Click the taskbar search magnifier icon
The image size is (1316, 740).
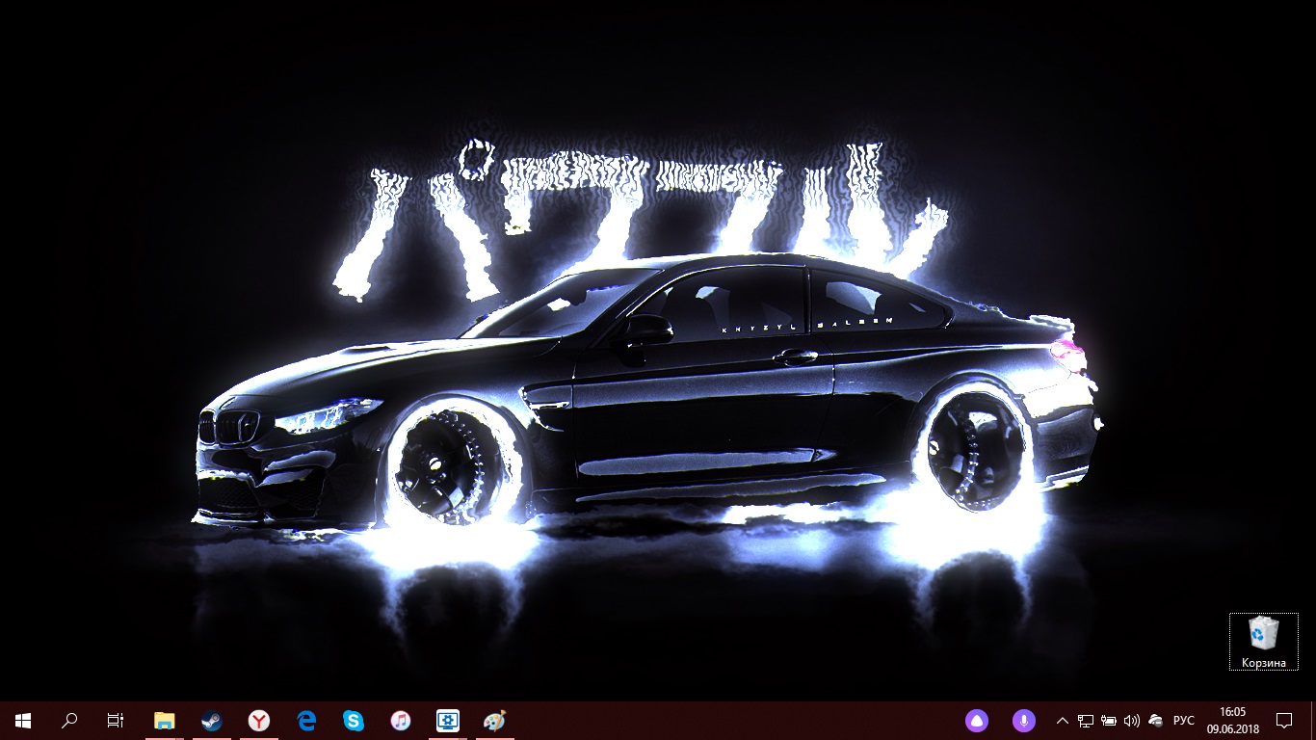point(69,720)
